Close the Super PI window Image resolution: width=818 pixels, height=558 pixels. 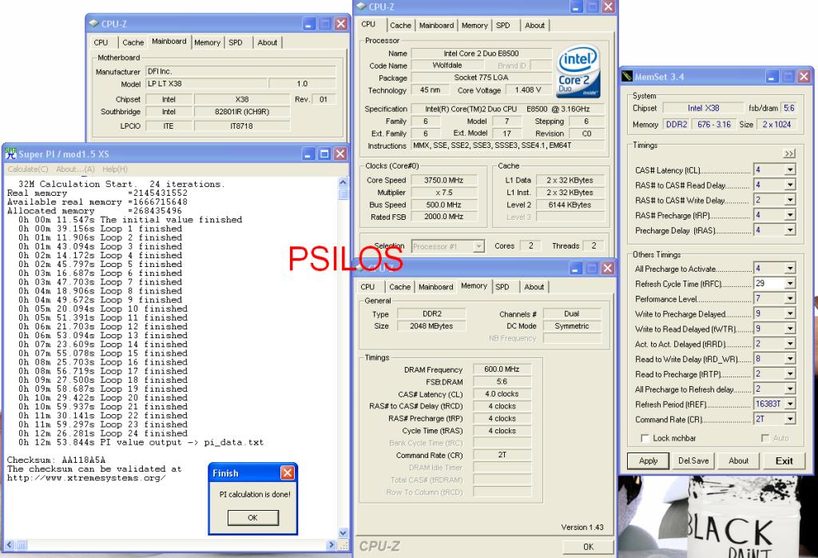[340, 153]
